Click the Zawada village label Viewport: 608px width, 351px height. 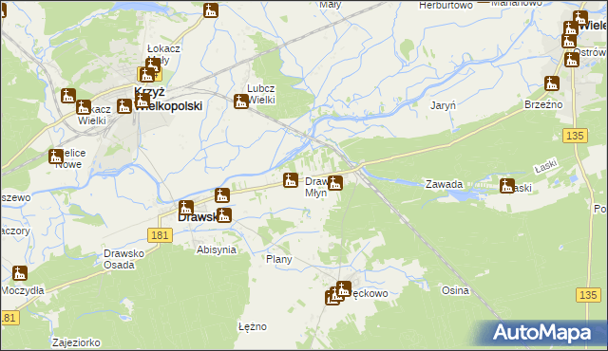(444, 184)
